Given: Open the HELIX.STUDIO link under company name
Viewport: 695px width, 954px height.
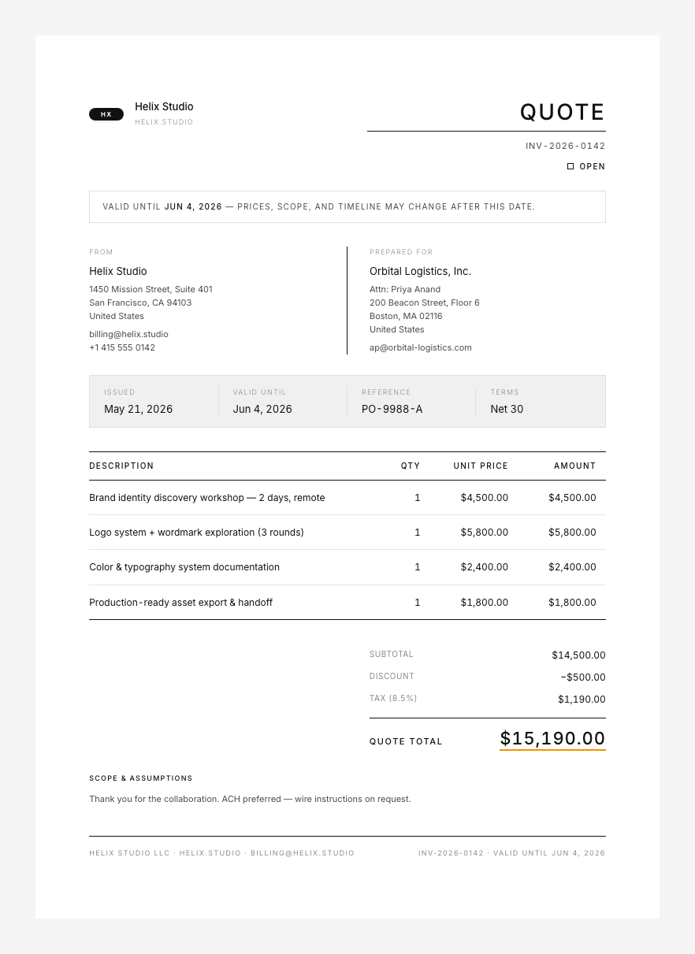Looking at the screenshot, I should coord(164,122).
